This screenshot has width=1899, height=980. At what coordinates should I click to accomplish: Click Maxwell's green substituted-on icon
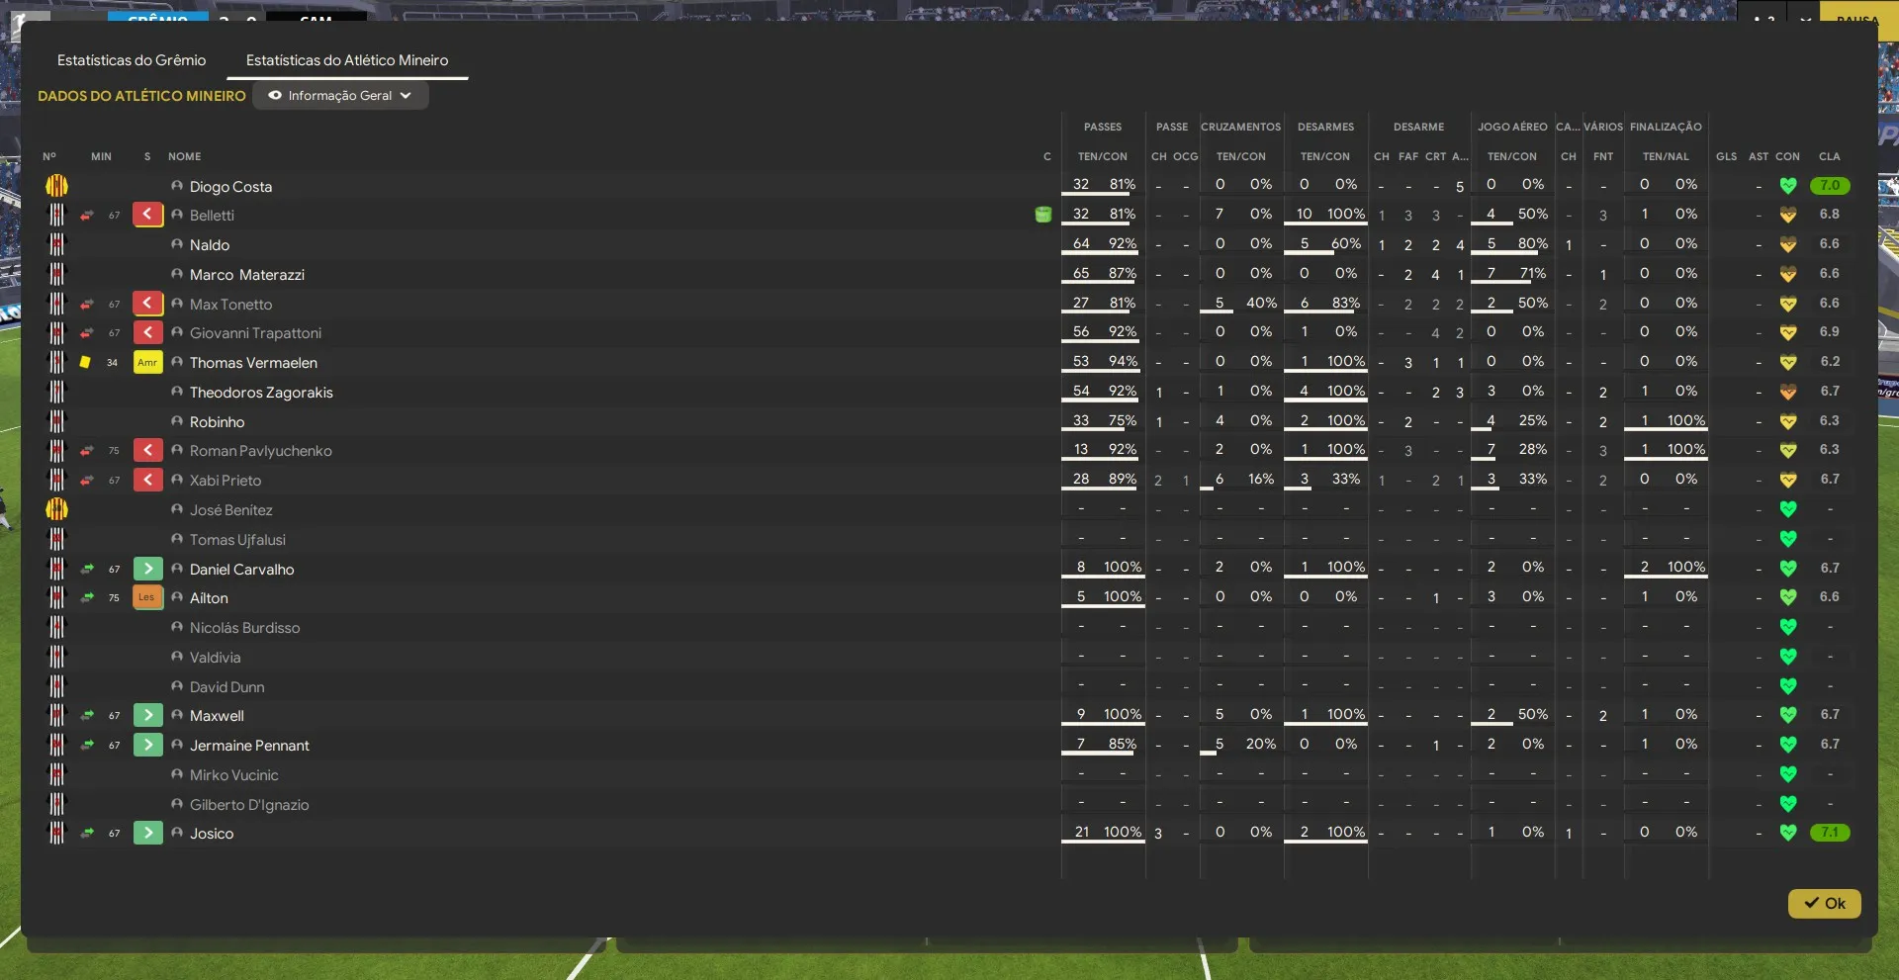(x=147, y=715)
